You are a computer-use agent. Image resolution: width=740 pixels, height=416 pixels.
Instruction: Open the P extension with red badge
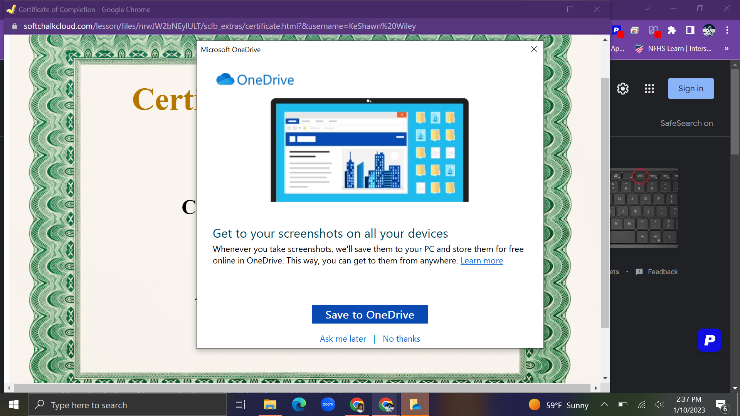[x=617, y=31]
